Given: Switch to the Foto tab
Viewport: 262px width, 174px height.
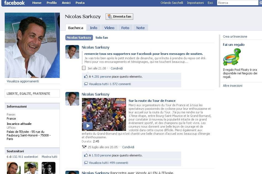Looking at the screenshot, I should [x=125, y=28].
